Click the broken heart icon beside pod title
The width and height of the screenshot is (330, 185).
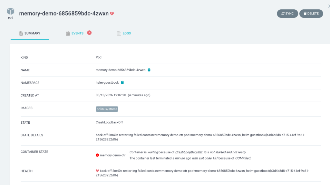(x=112, y=14)
